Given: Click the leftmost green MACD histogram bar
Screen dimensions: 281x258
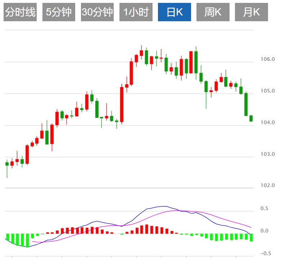Looking at the screenshot, I should pos(8,238).
